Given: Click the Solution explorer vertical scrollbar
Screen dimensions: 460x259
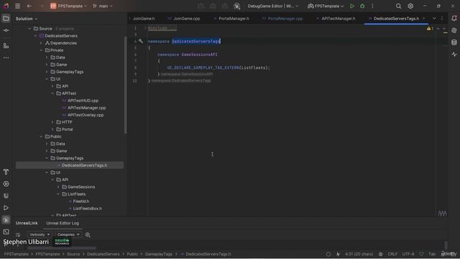Looking at the screenshot, I should coord(126,85).
